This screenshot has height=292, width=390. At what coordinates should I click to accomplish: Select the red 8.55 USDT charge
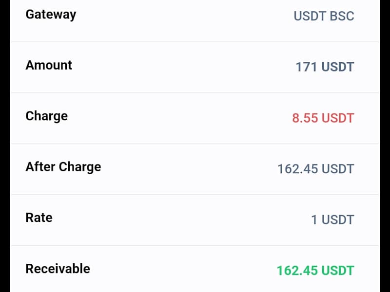[323, 118]
